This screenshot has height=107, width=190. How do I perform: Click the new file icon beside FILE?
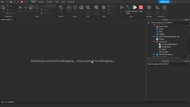point(7,2)
